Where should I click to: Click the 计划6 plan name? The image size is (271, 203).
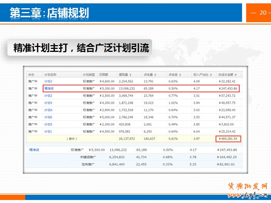[48, 117]
